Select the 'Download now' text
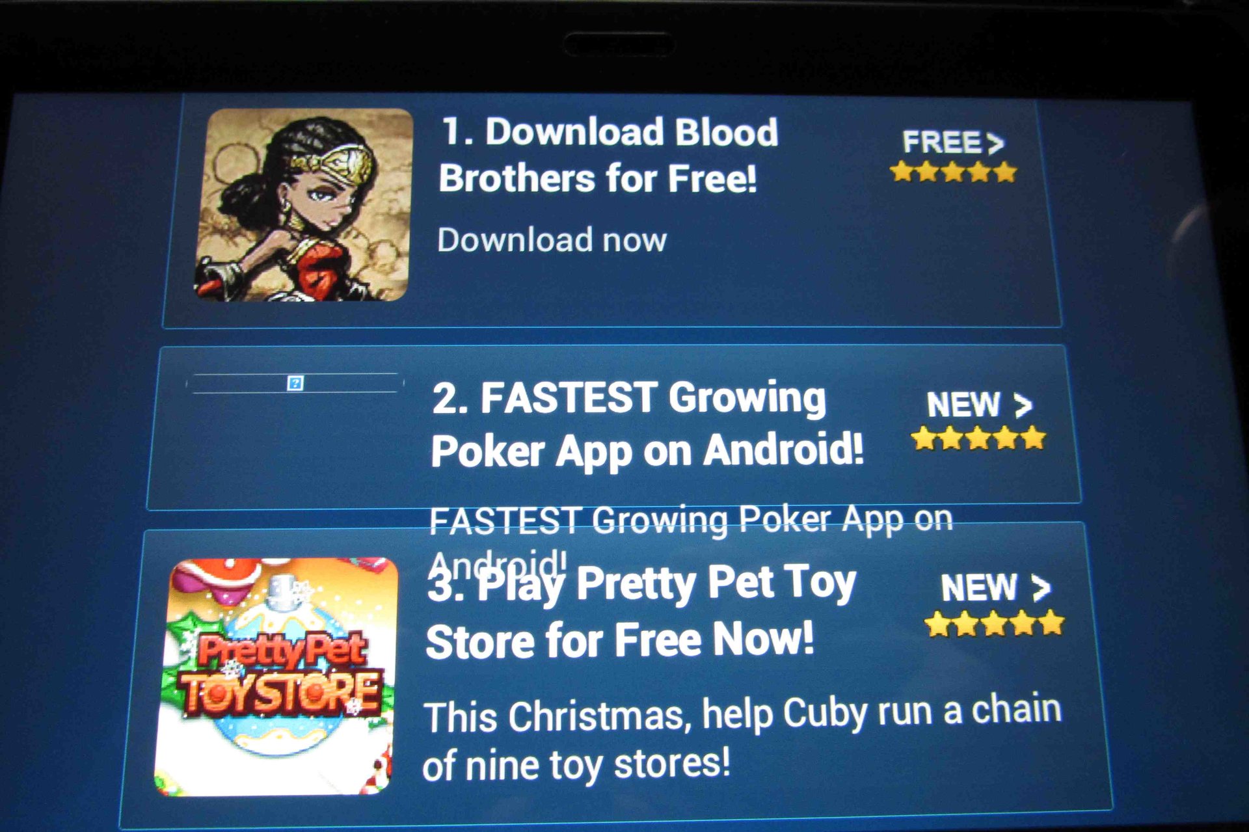The image size is (1249, 832). pos(552,239)
